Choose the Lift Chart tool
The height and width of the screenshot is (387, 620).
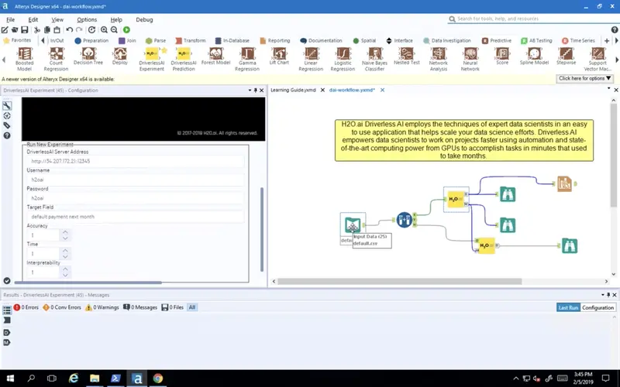click(279, 57)
